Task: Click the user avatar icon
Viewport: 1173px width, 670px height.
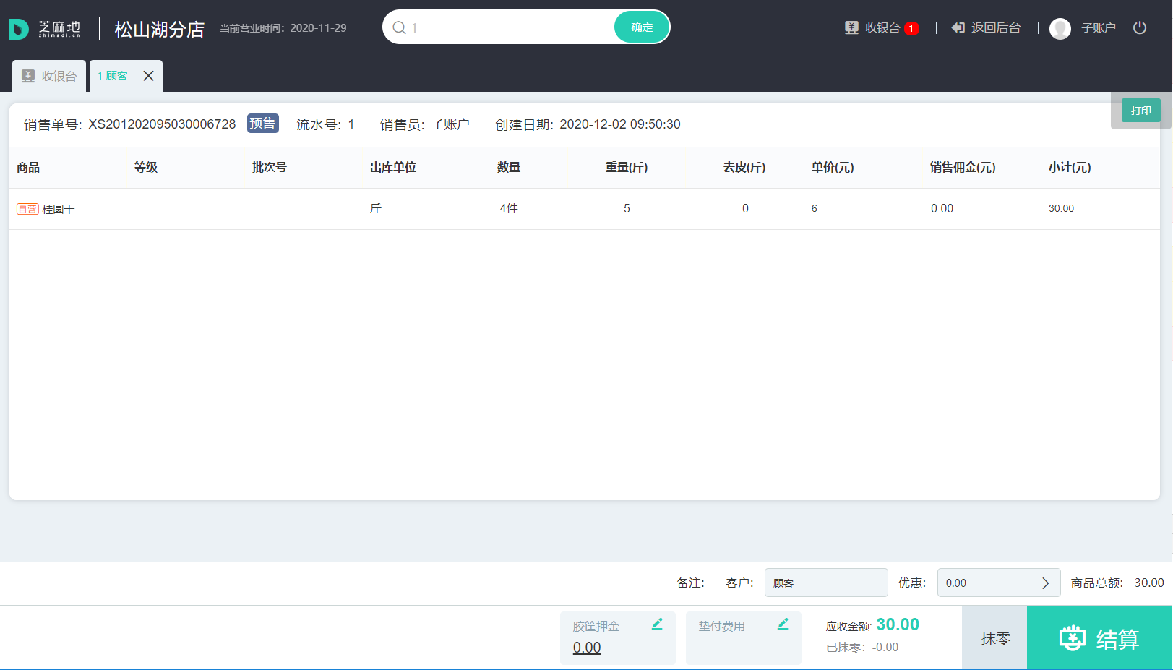Action: click(x=1060, y=28)
